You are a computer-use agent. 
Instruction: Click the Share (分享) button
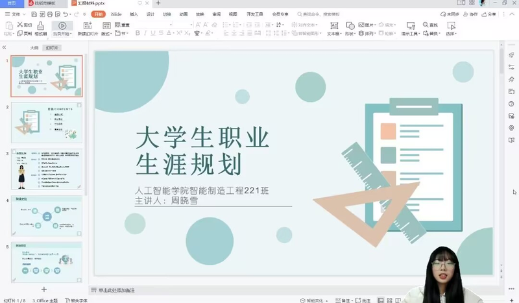489,14
